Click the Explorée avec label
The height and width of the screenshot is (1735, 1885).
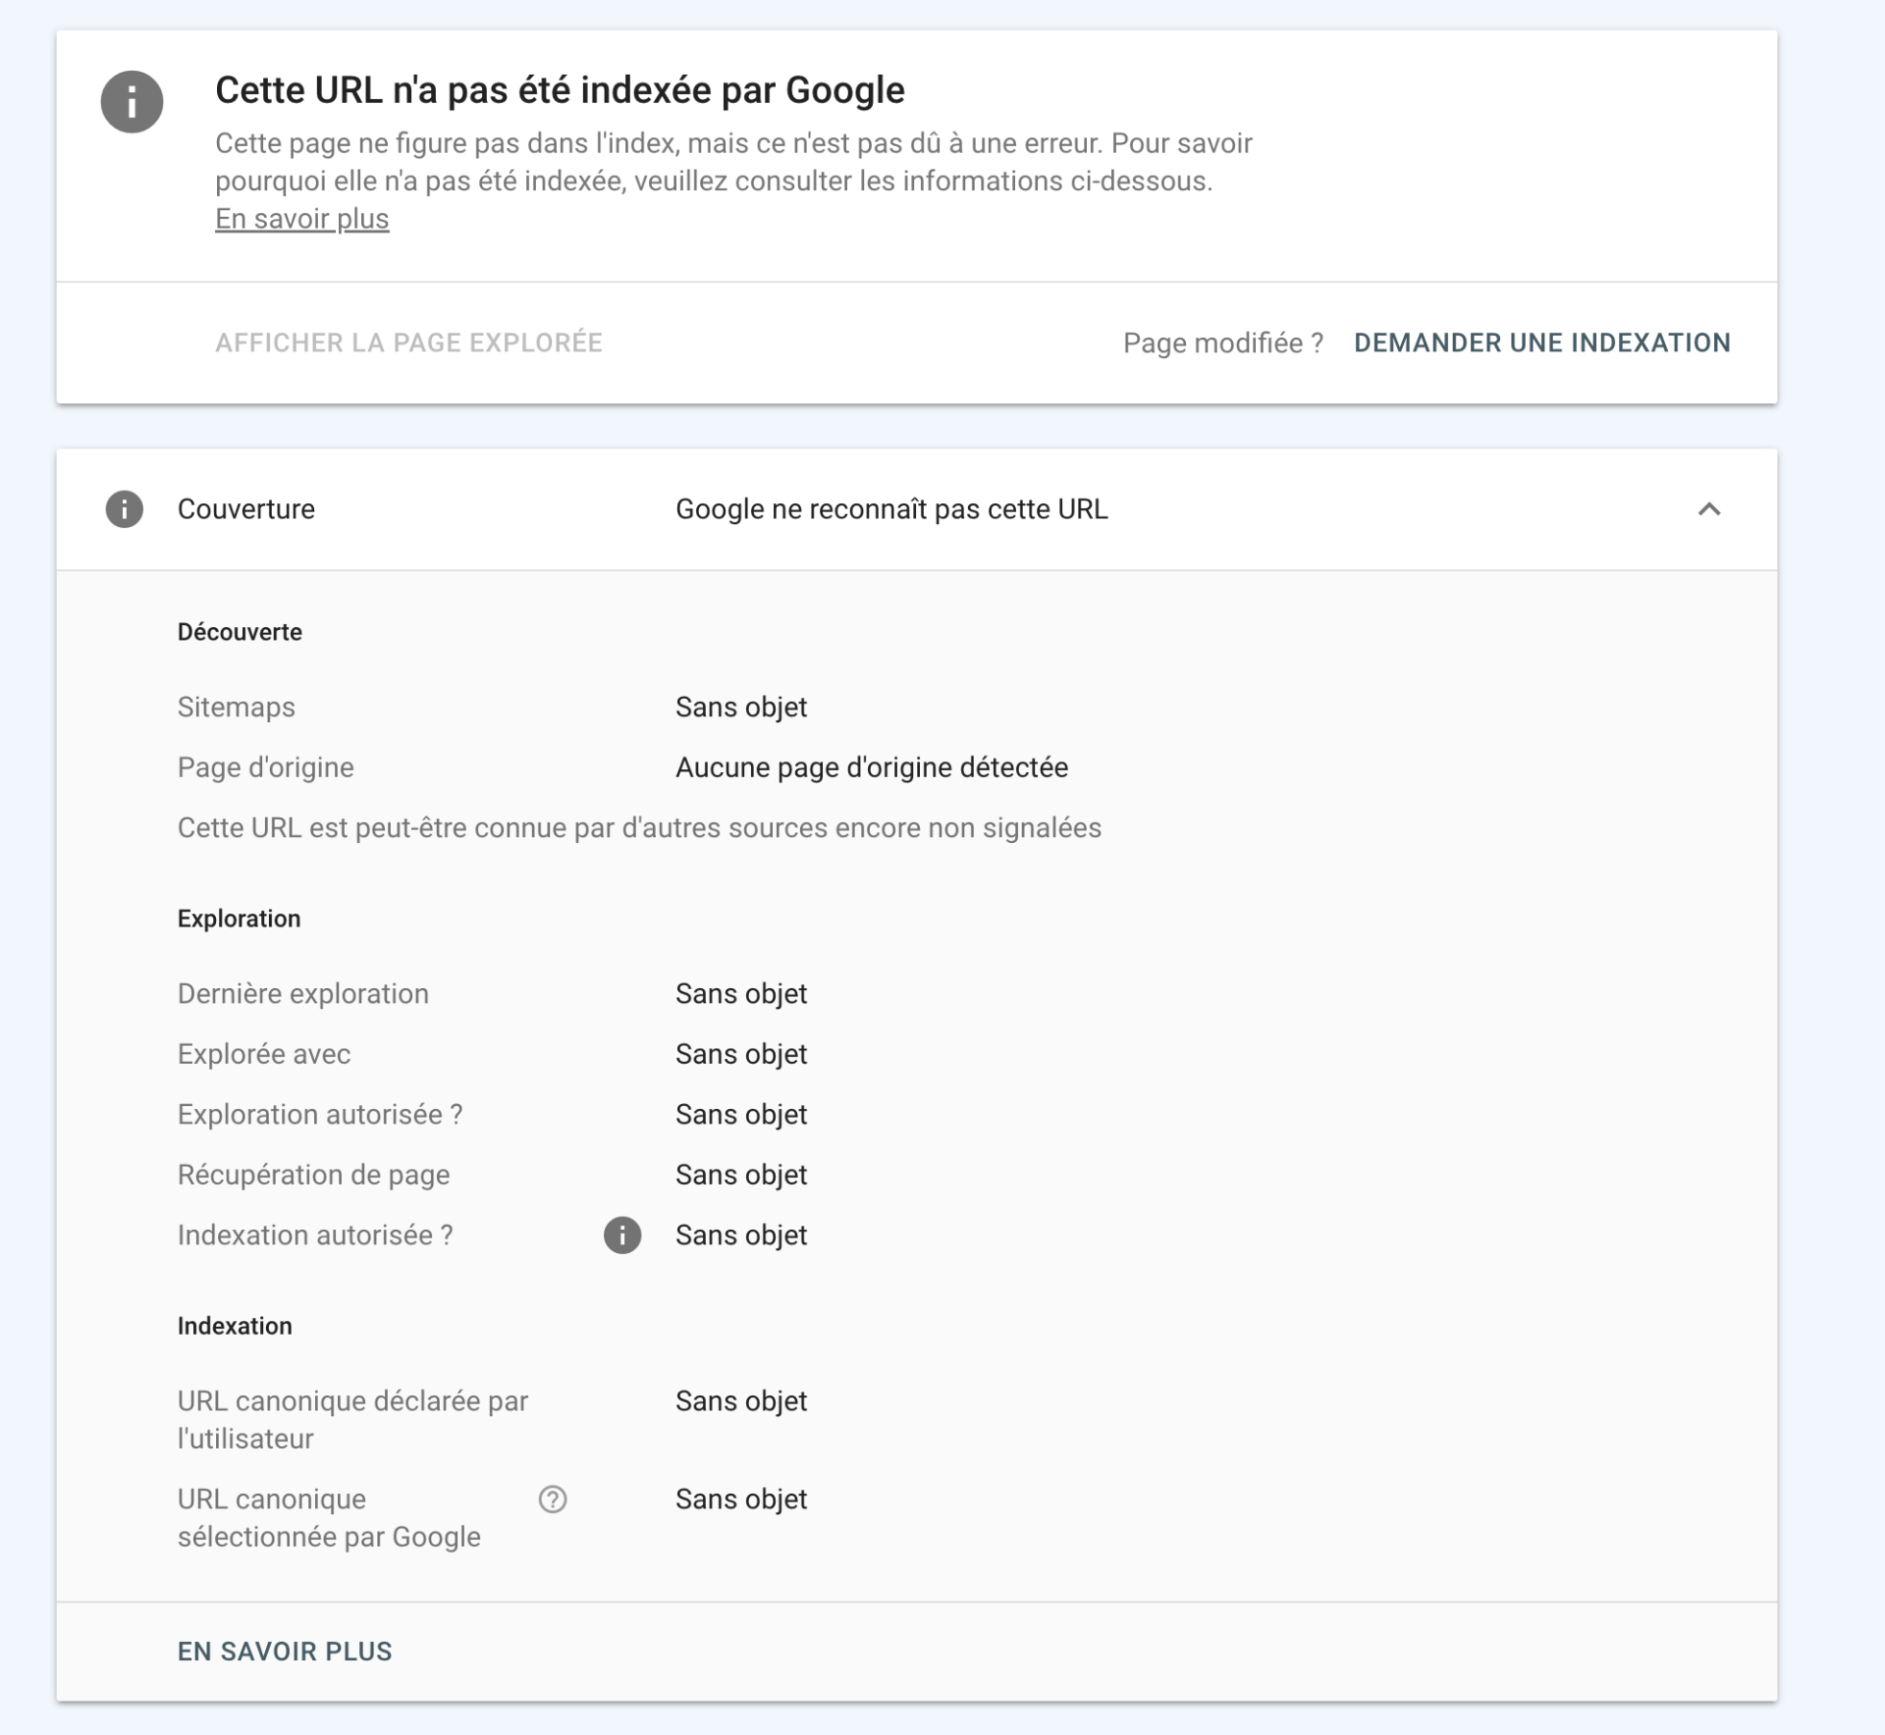(x=263, y=1054)
